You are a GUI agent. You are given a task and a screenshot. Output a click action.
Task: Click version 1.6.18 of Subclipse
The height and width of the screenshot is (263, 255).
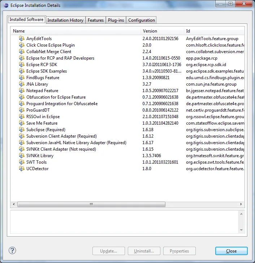148,130
